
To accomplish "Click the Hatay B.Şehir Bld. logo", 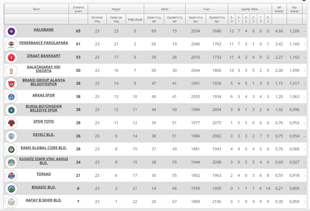I will click(x=11, y=202).
